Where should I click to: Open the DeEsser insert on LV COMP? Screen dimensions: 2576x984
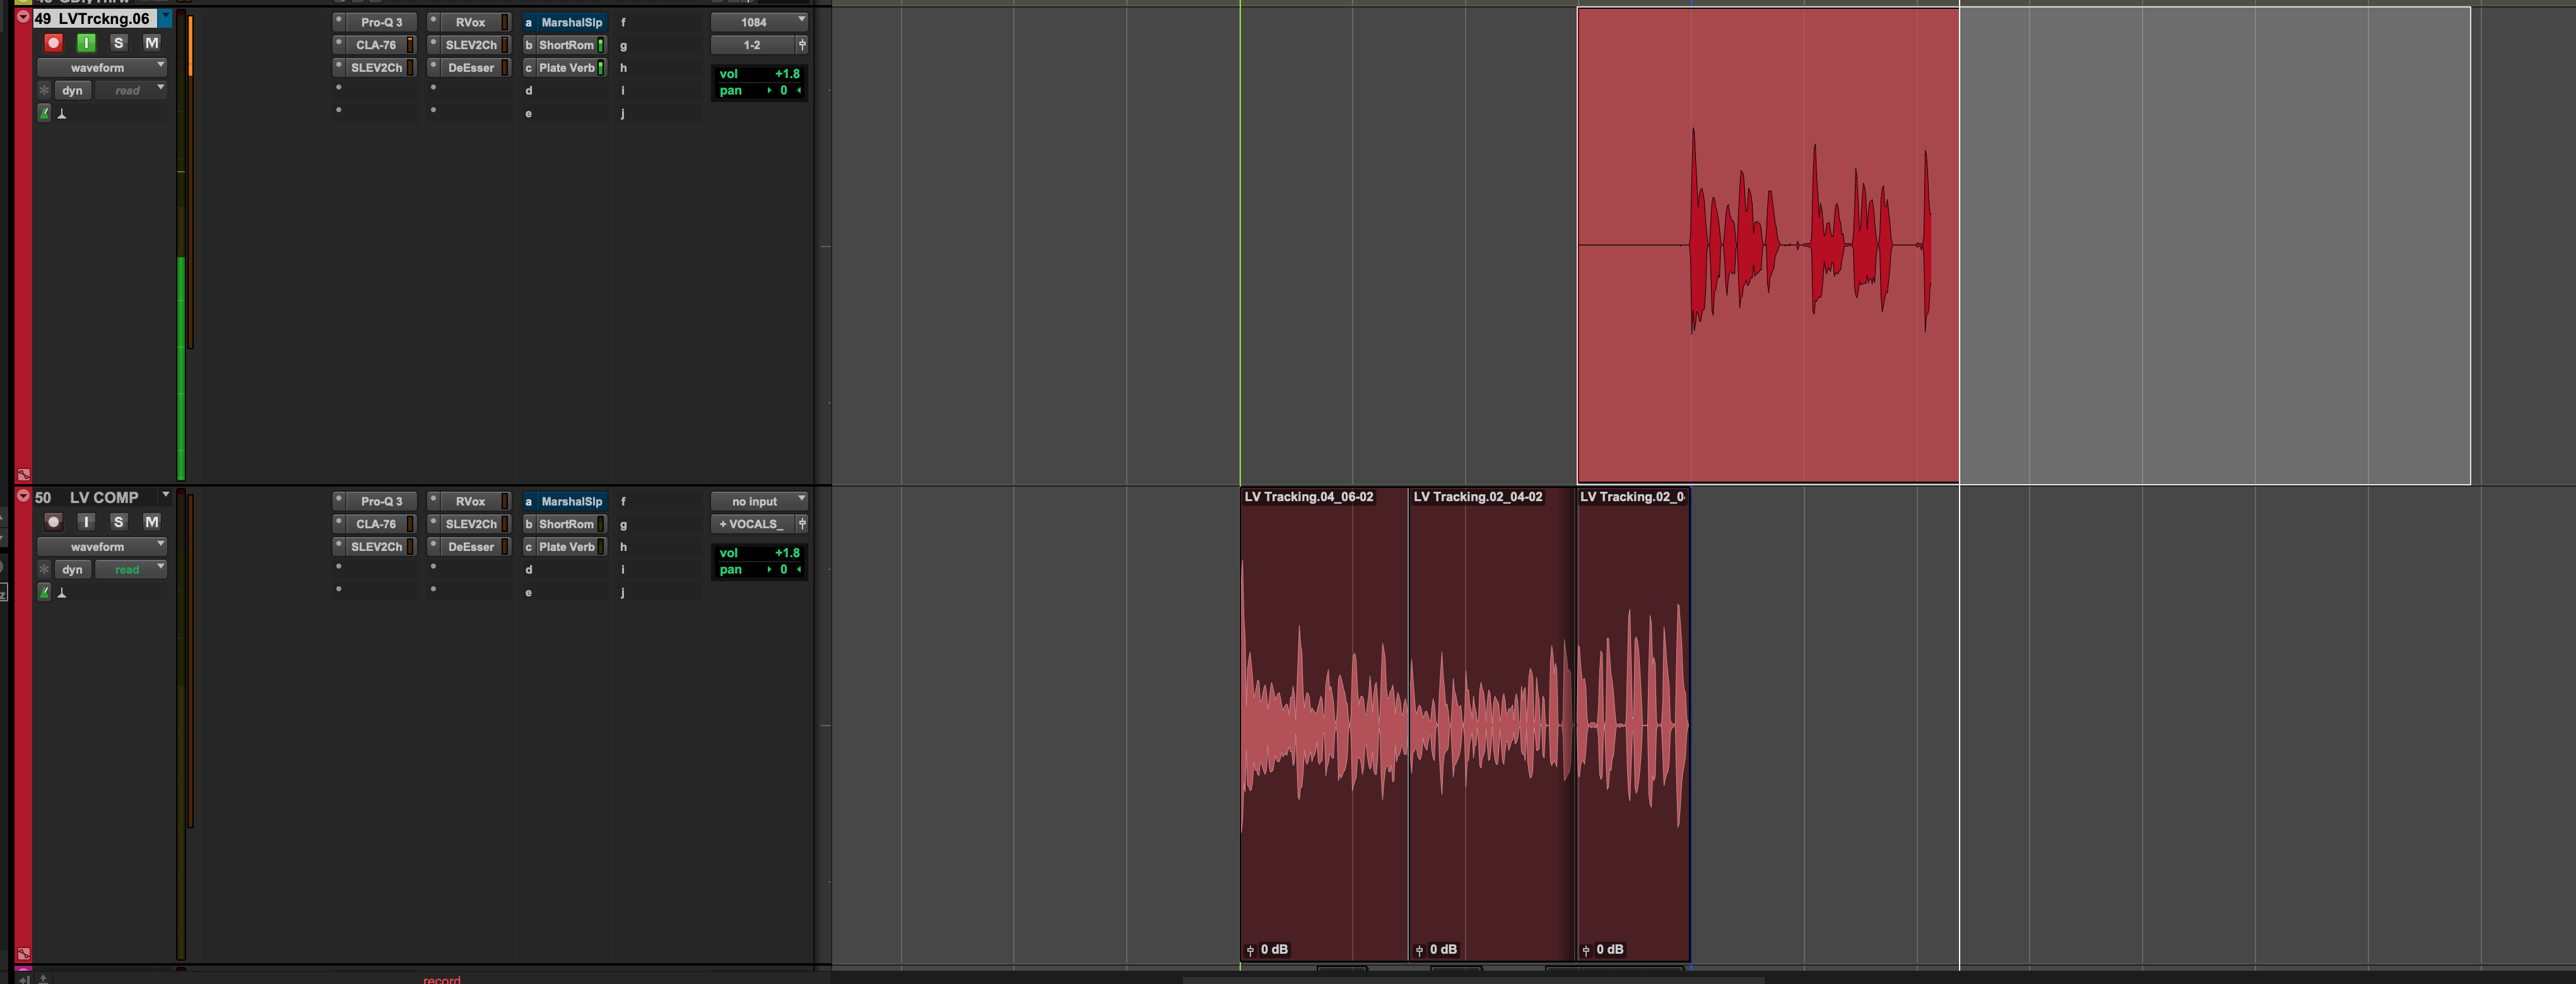tap(470, 547)
